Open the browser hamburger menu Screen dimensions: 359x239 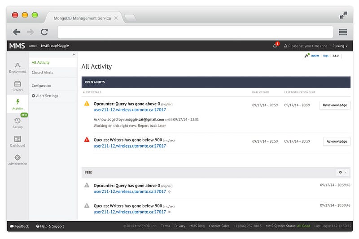(343, 32)
